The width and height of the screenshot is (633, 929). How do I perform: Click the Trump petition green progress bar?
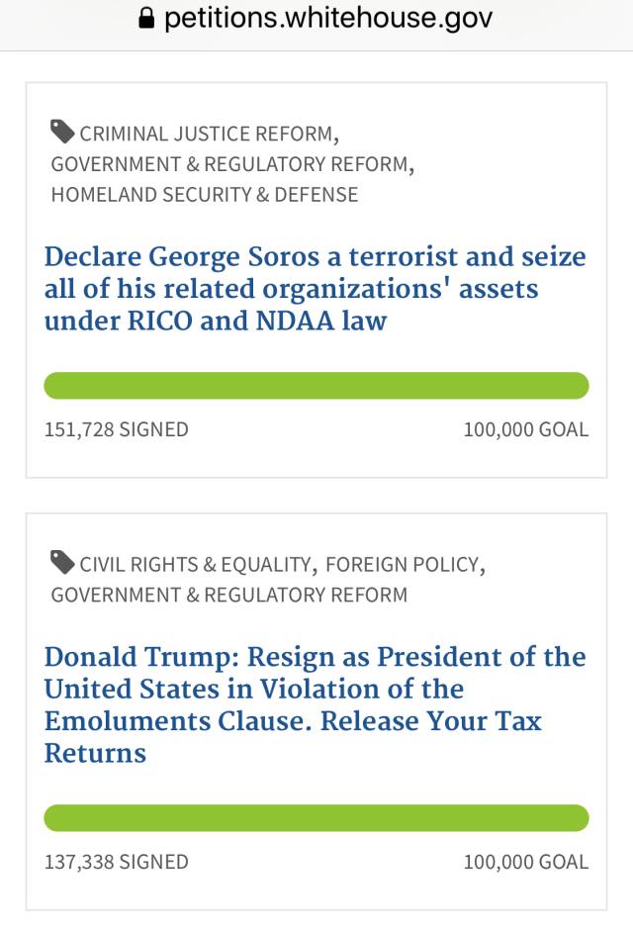316,818
